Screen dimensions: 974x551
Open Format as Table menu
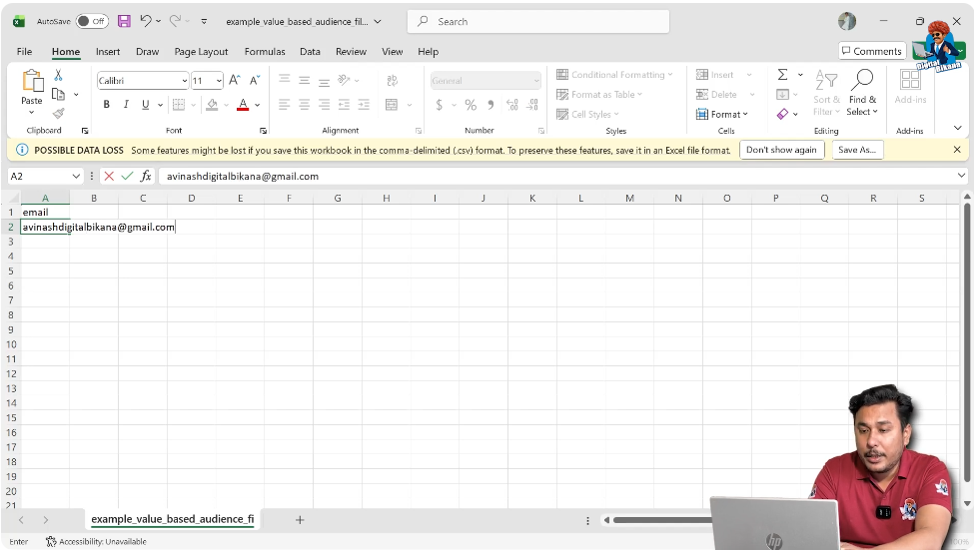[x=599, y=94]
